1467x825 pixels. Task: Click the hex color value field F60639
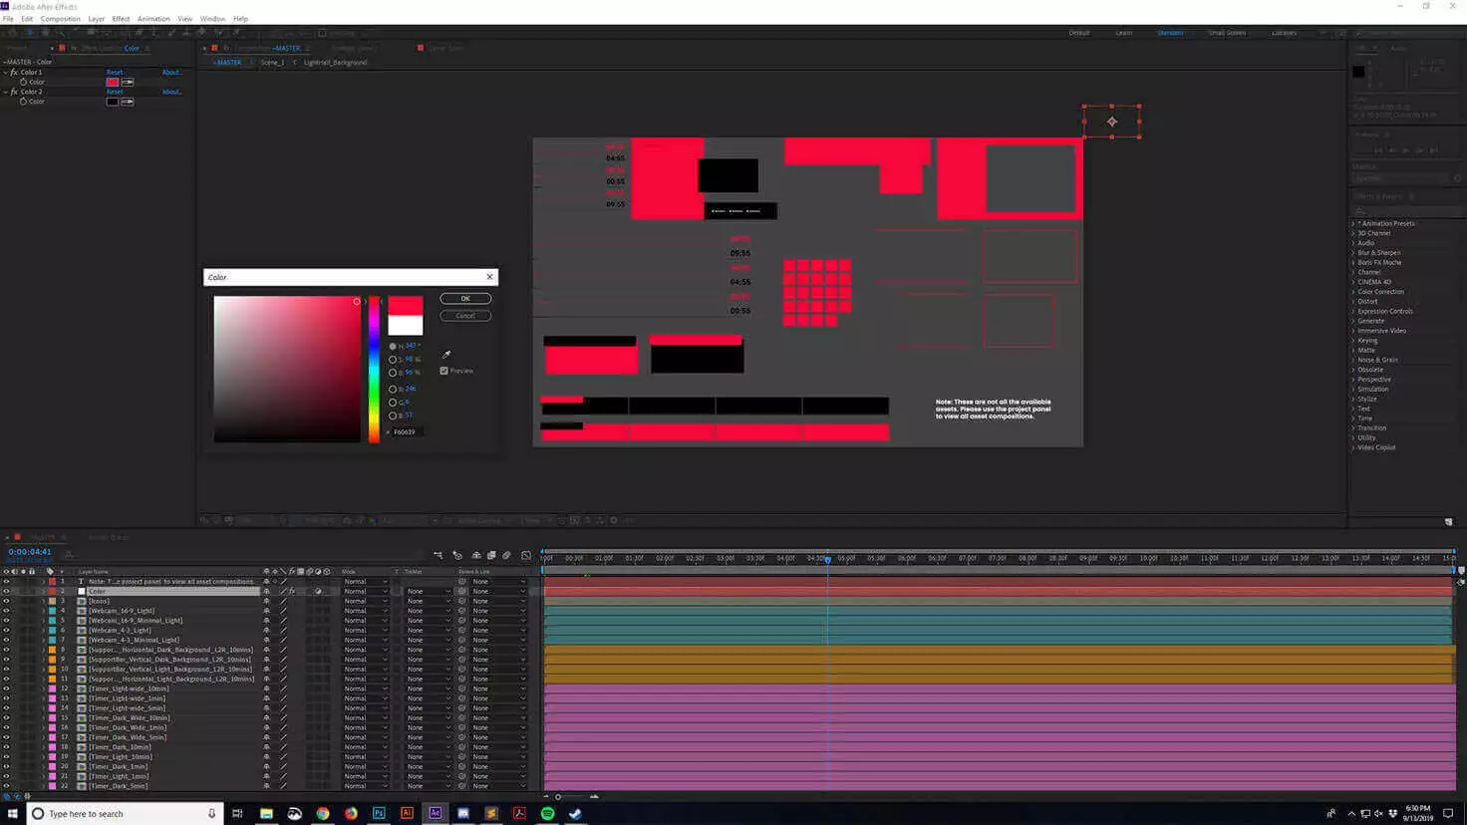coord(406,432)
